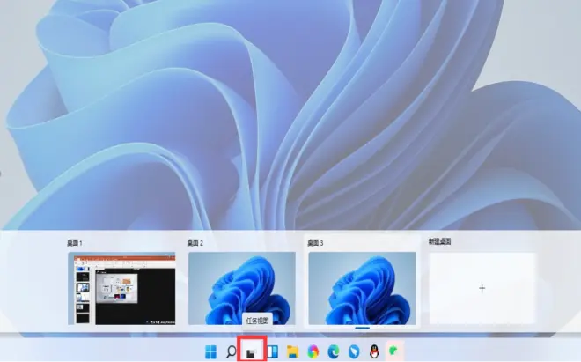Click the Task View taskbar button

pyautogui.click(x=252, y=352)
